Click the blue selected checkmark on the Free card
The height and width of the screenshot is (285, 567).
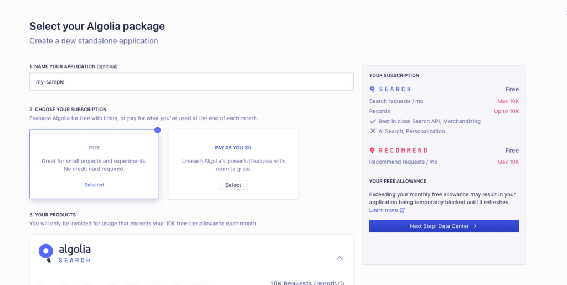[x=157, y=130]
